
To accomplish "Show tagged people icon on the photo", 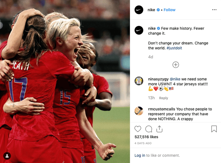I will [x=7, y=156].
